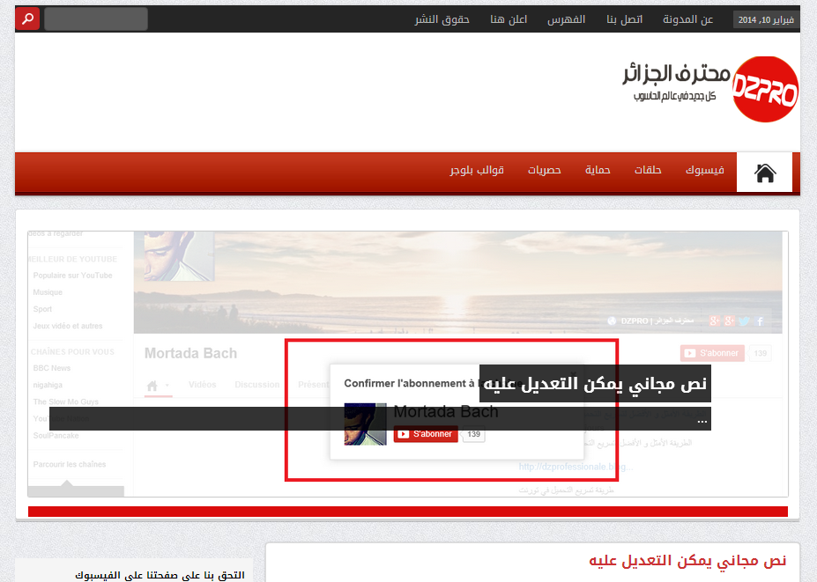
Task: Open the حصريات category tab
Action: 544,170
